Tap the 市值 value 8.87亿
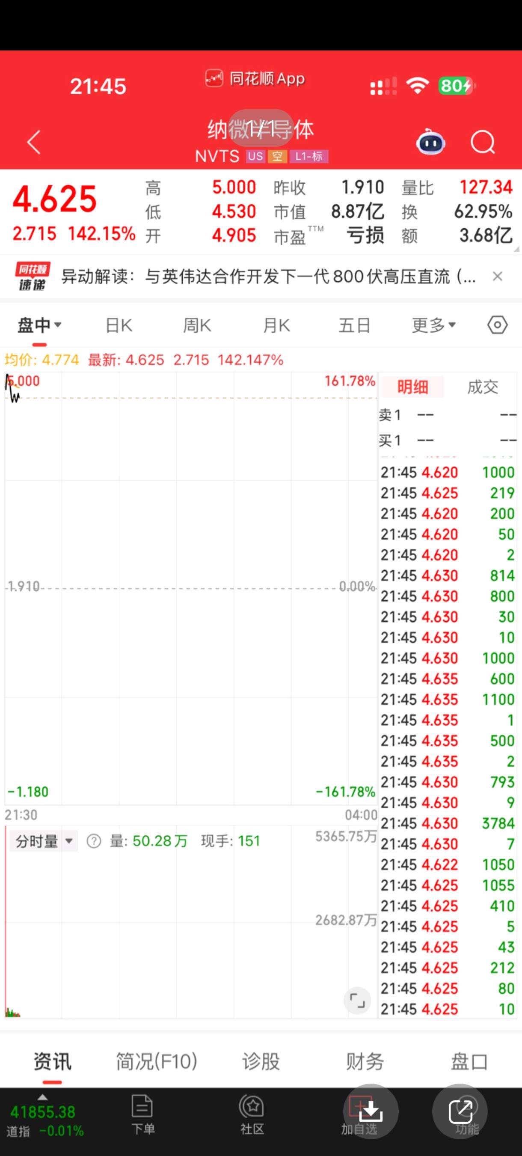This screenshot has width=522, height=1156. pos(357,211)
